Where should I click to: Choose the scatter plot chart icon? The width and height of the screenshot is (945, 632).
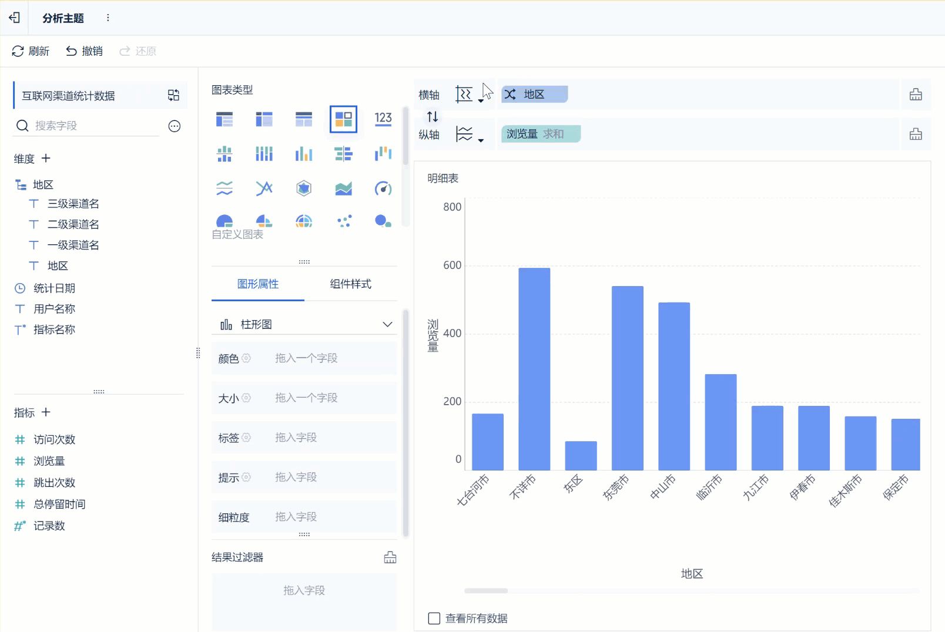point(343,221)
